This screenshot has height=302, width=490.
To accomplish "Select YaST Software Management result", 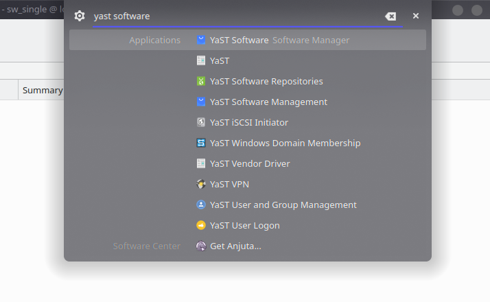I will click(x=248, y=102).
